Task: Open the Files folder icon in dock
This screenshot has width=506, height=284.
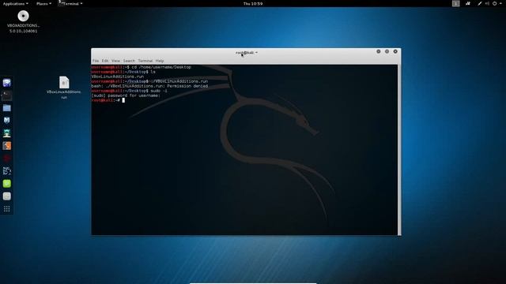Action: click(7, 108)
